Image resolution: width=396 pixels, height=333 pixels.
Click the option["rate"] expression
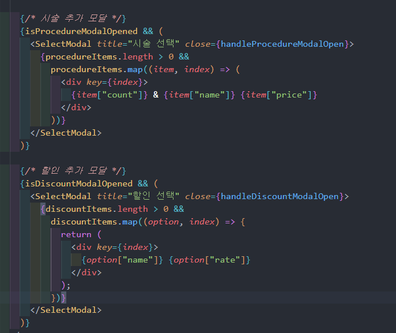[x=209, y=260]
